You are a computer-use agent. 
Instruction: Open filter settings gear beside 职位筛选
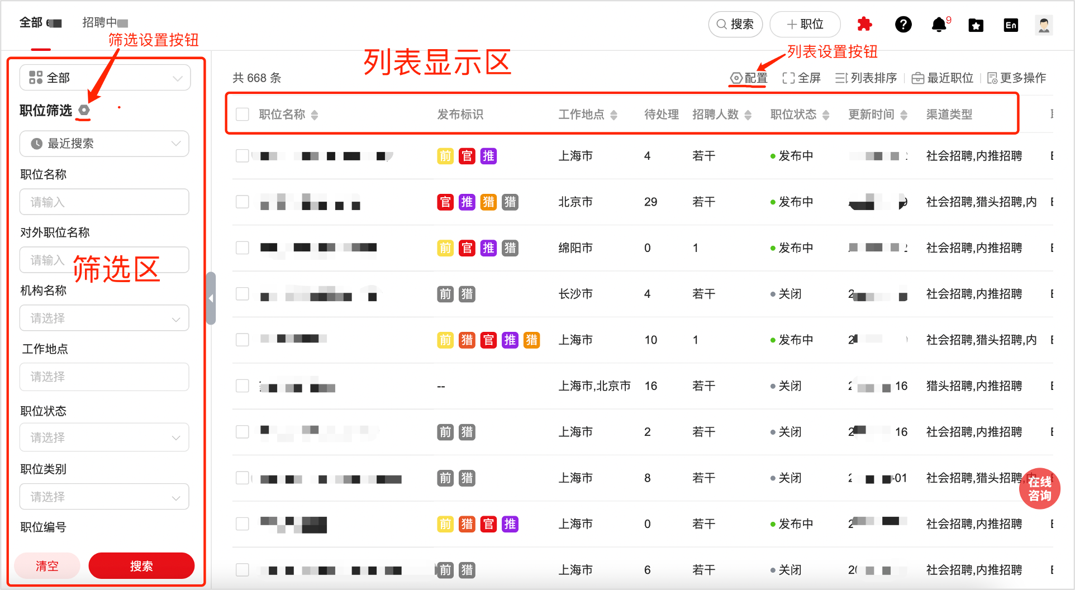click(x=84, y=110)
